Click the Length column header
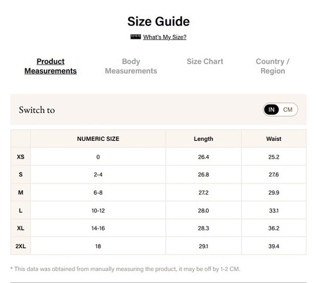 click(x=204, y=139)
